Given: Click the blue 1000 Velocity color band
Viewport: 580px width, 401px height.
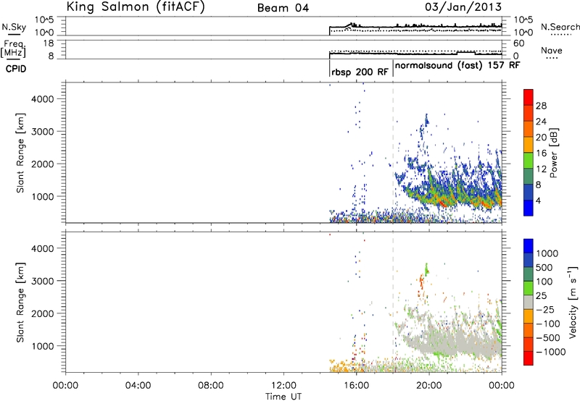Looking at the screenshot, I should [529, 245].
